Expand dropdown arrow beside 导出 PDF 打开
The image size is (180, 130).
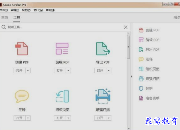109,71
